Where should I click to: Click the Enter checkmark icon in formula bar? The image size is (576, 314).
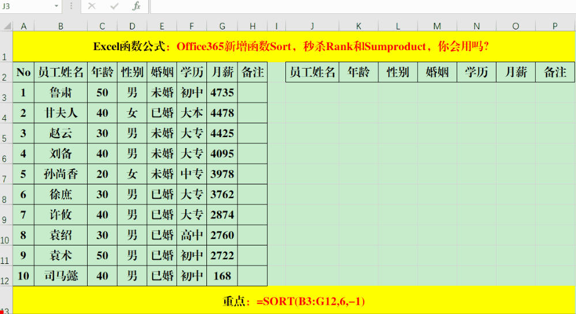pos(114,6)
